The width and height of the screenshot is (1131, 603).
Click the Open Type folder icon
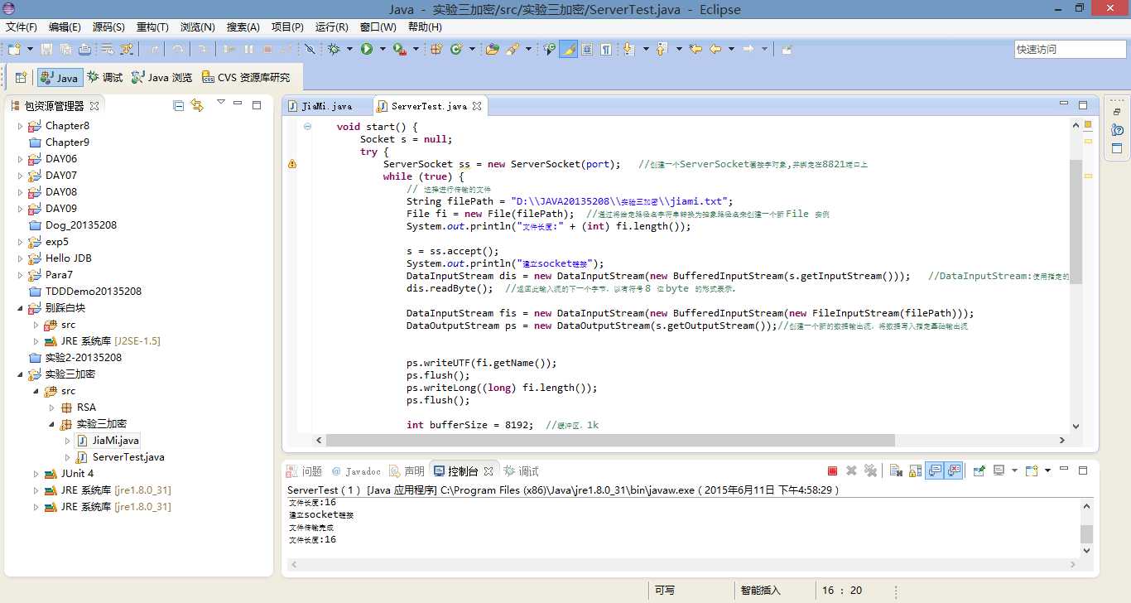pos(492,50)
